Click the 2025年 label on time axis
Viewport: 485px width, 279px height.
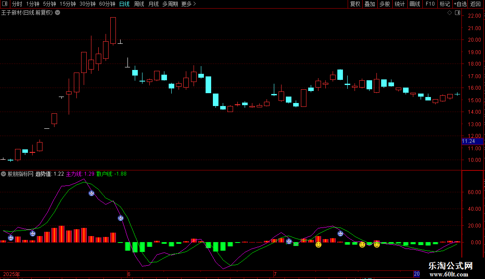coord(12,274)
